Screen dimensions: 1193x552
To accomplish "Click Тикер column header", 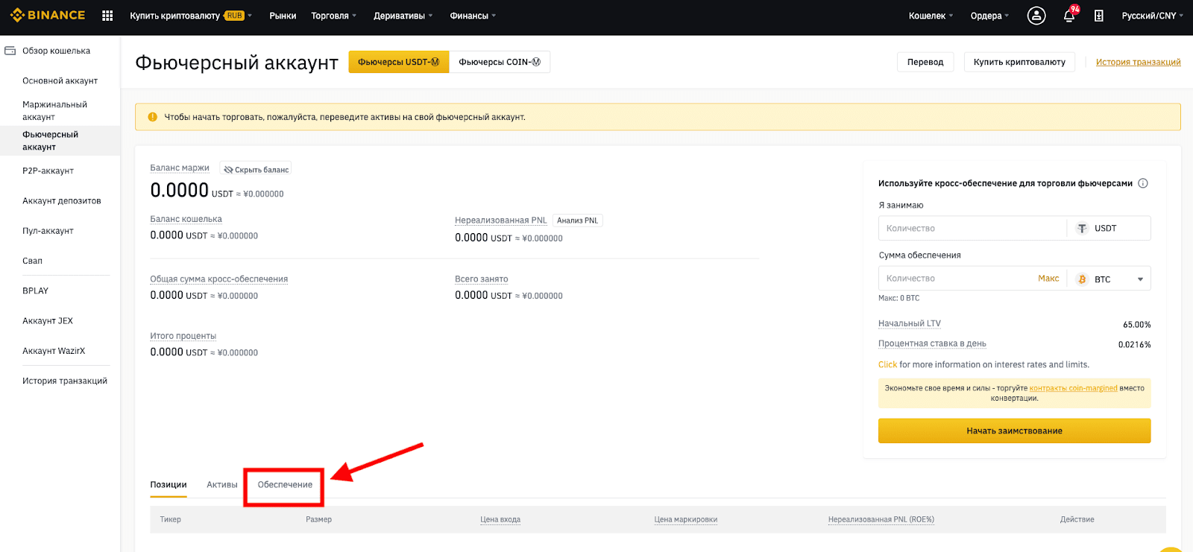I will pyautogui.click(x=170, y=519).
